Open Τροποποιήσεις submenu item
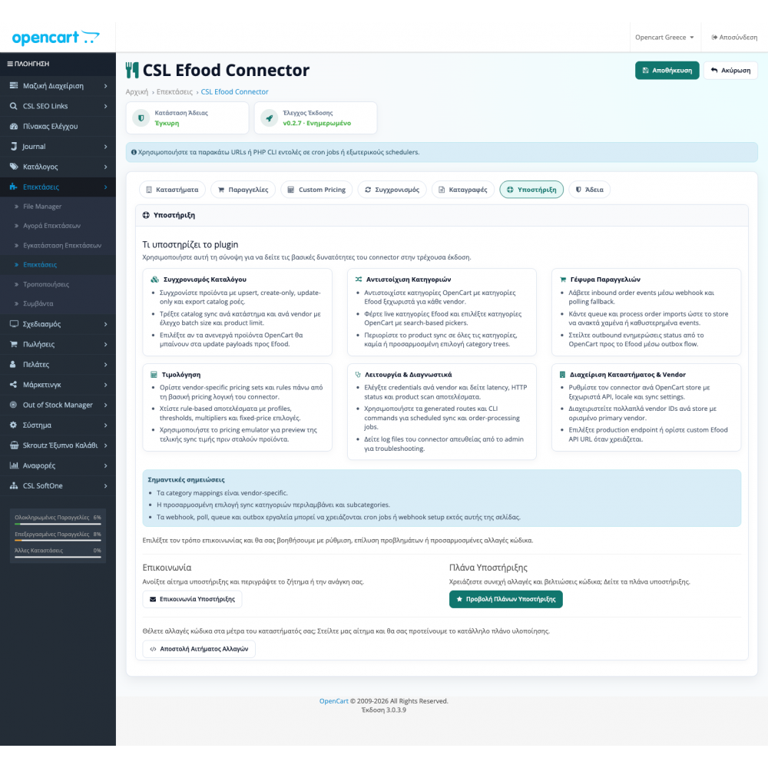768x768 pixels. pos(46,285)
